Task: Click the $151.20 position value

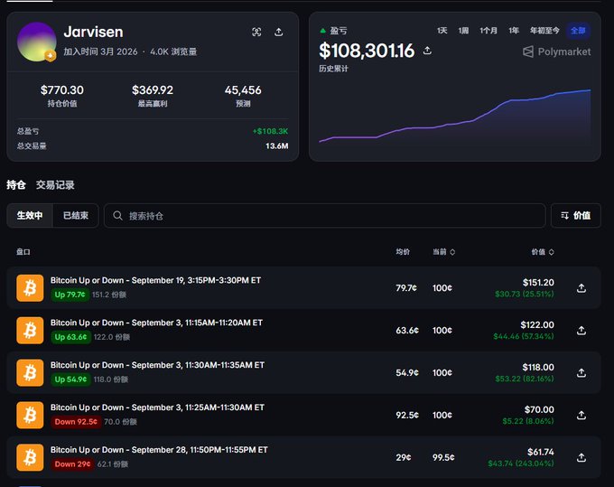Action: pyautogui.click(x=538, y=283)
